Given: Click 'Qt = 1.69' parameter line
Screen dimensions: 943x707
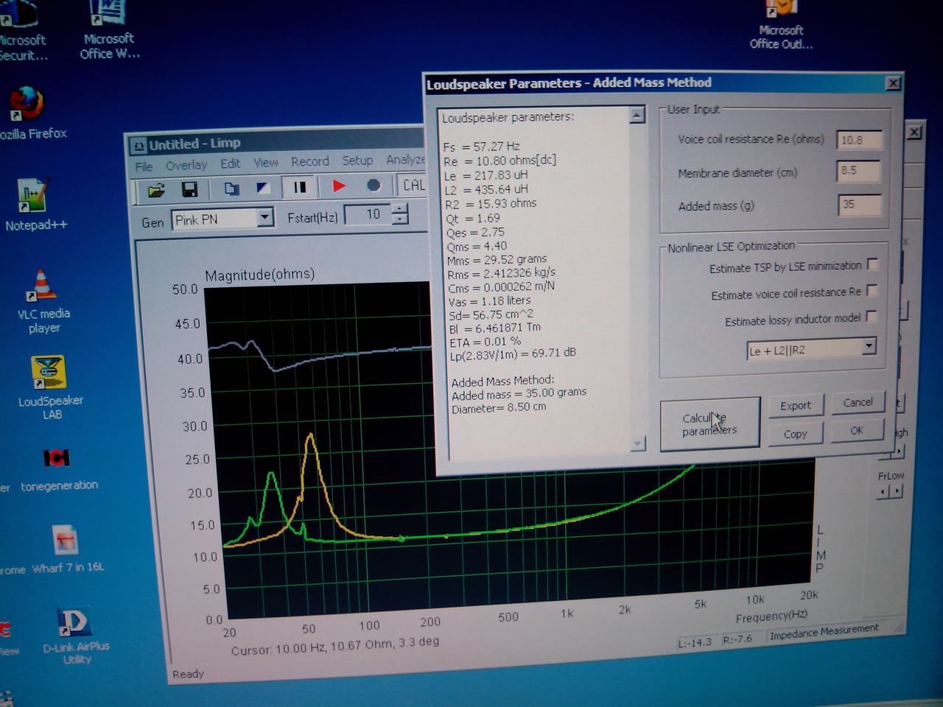Looking at the screenshot, I should tap(473, 218).
